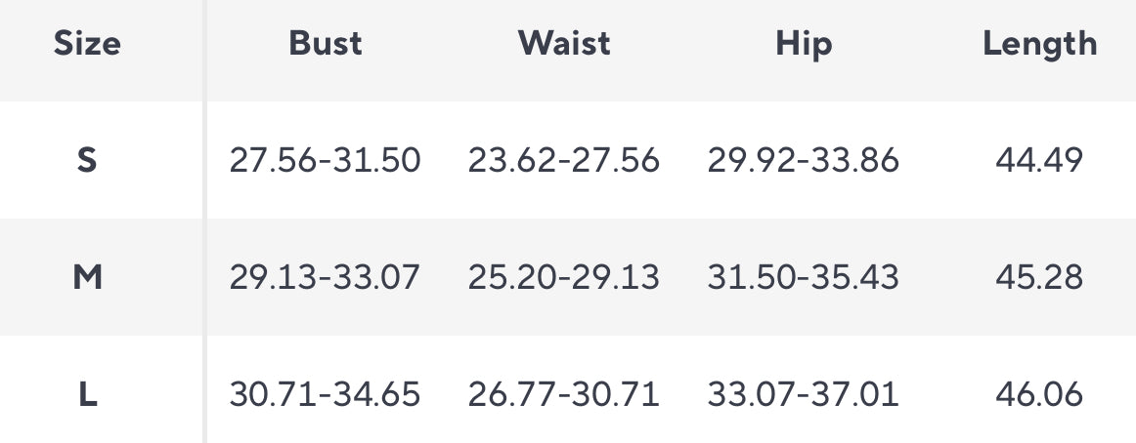This screenshot has height=443, width=1136.
Task: Select the size S row label
Action: tap(87, 160)
